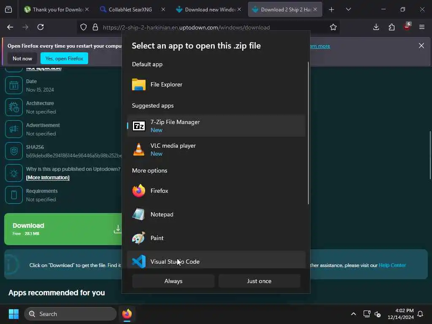Screen dimensions: 432x324
Task: Open the Windows Start menu
Action: [x=13, y=314]
